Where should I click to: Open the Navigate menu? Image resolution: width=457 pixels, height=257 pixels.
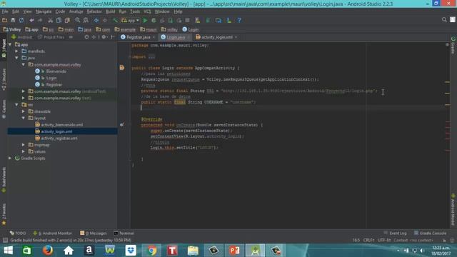point(44,11)
